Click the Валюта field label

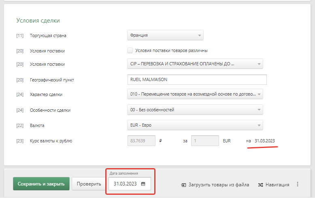point(37,125)
